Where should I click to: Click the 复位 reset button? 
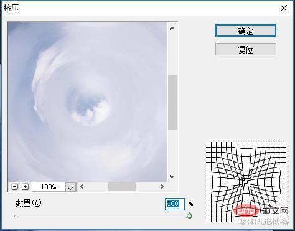click(x=246, y=49)
